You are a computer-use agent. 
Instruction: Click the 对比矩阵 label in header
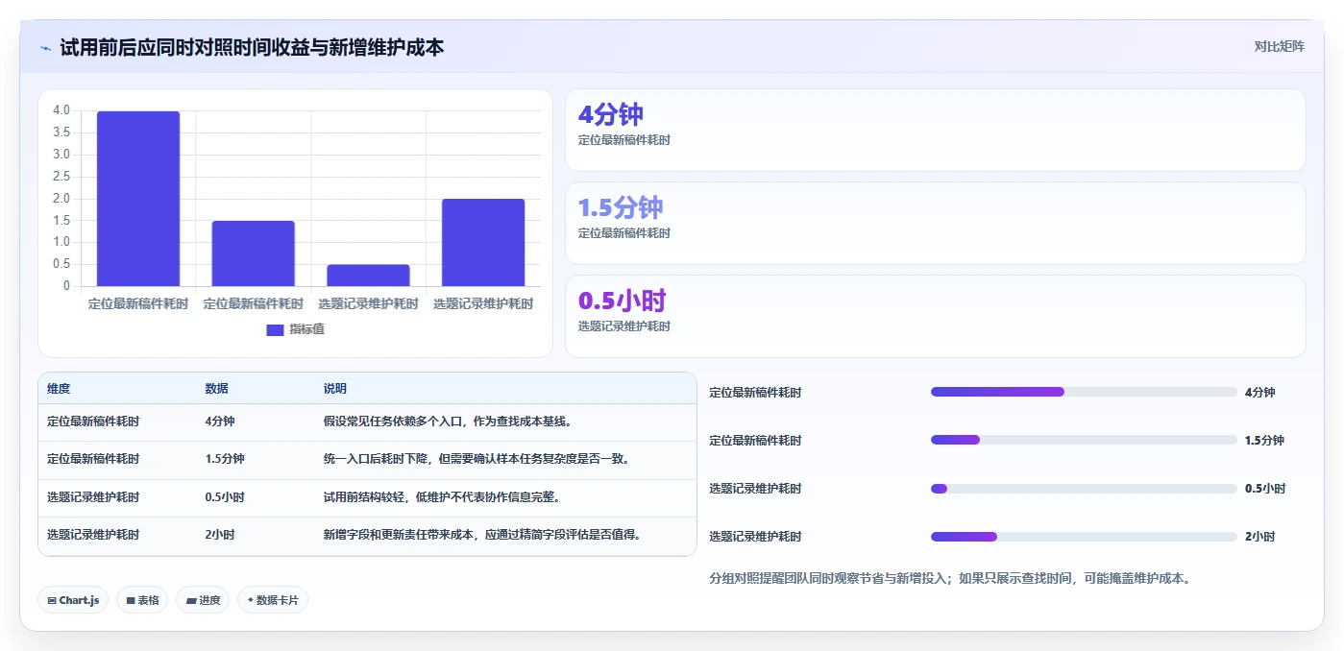click(1279, 46)
